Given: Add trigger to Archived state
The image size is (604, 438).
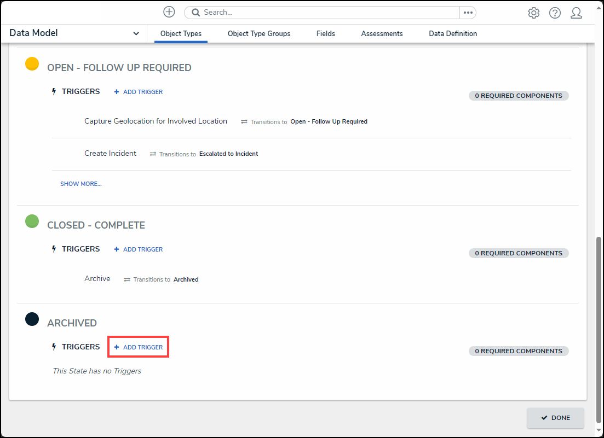Looking at the screenshot, I should tap(139, 347).
